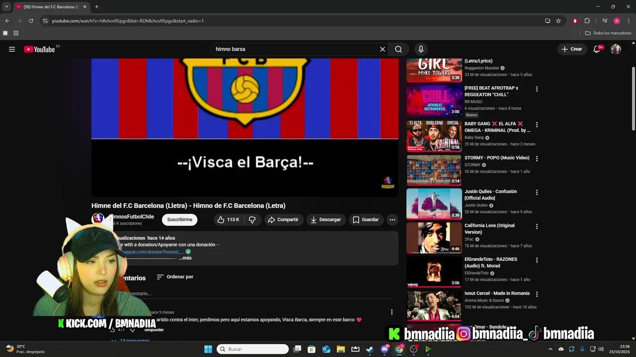
Task: Click the browser address bar URL
Action: click(x=128, y=21)
